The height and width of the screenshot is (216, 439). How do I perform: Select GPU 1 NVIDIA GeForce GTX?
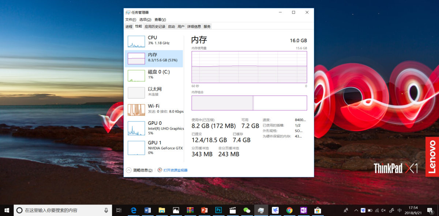click(x=154, y=147)
